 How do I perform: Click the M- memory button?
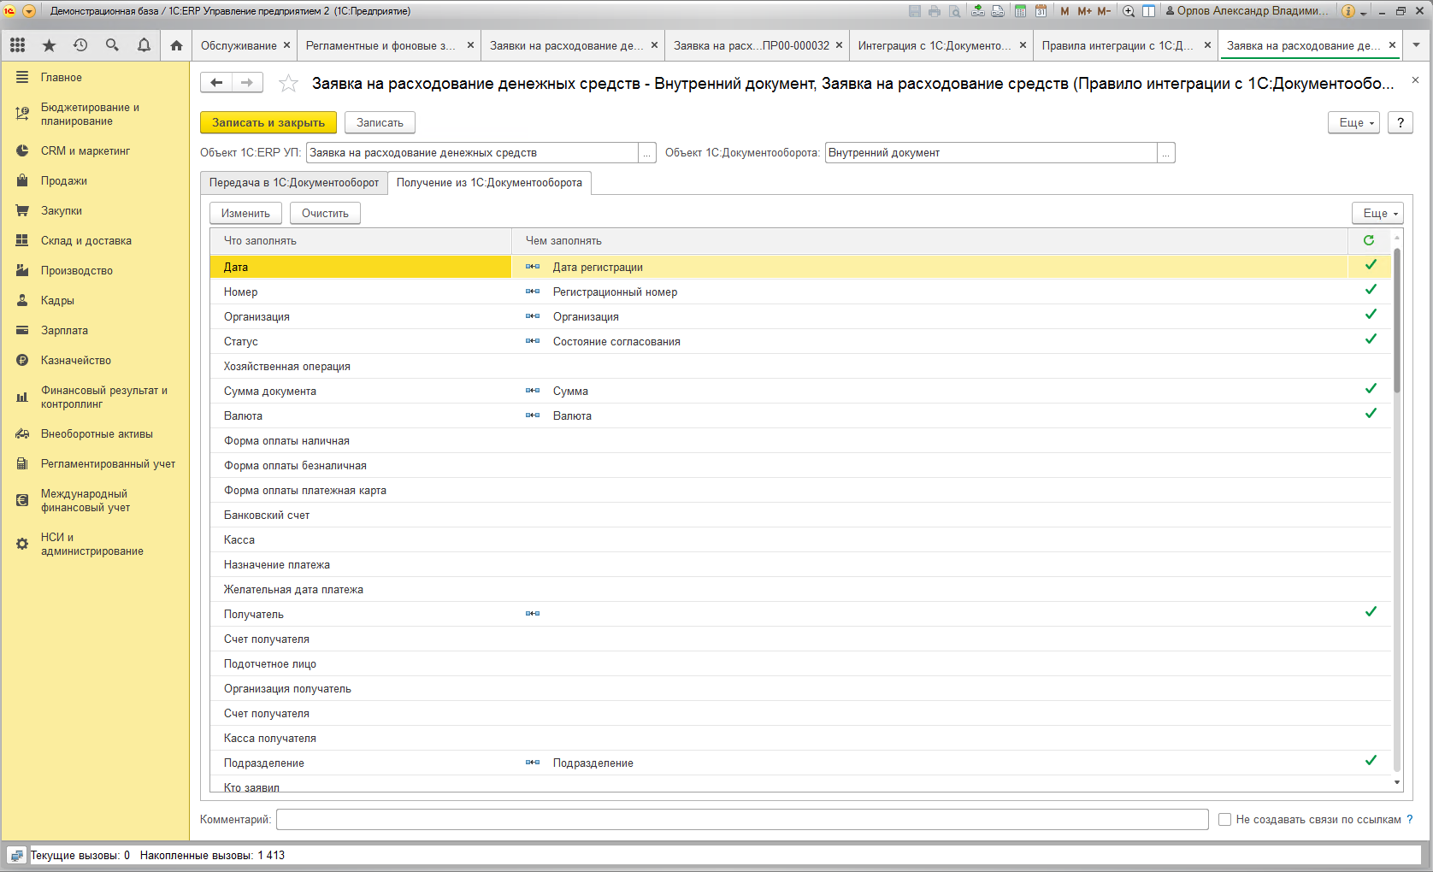pos(1104,11)
